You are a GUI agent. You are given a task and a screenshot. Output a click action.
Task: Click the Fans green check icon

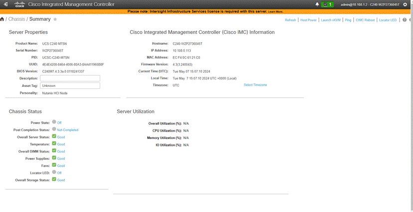click(54, 165)
